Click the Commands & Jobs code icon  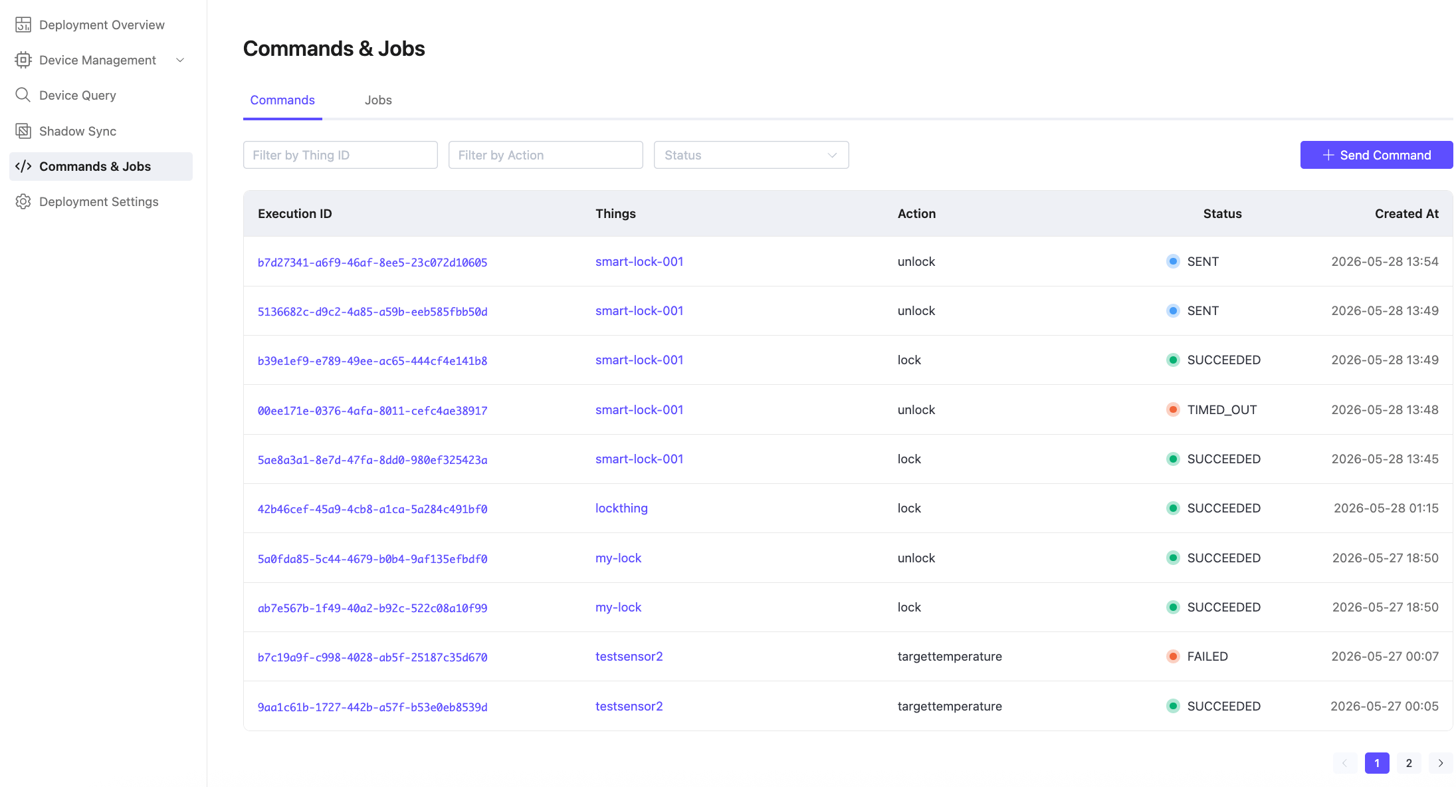pos(23,166)
